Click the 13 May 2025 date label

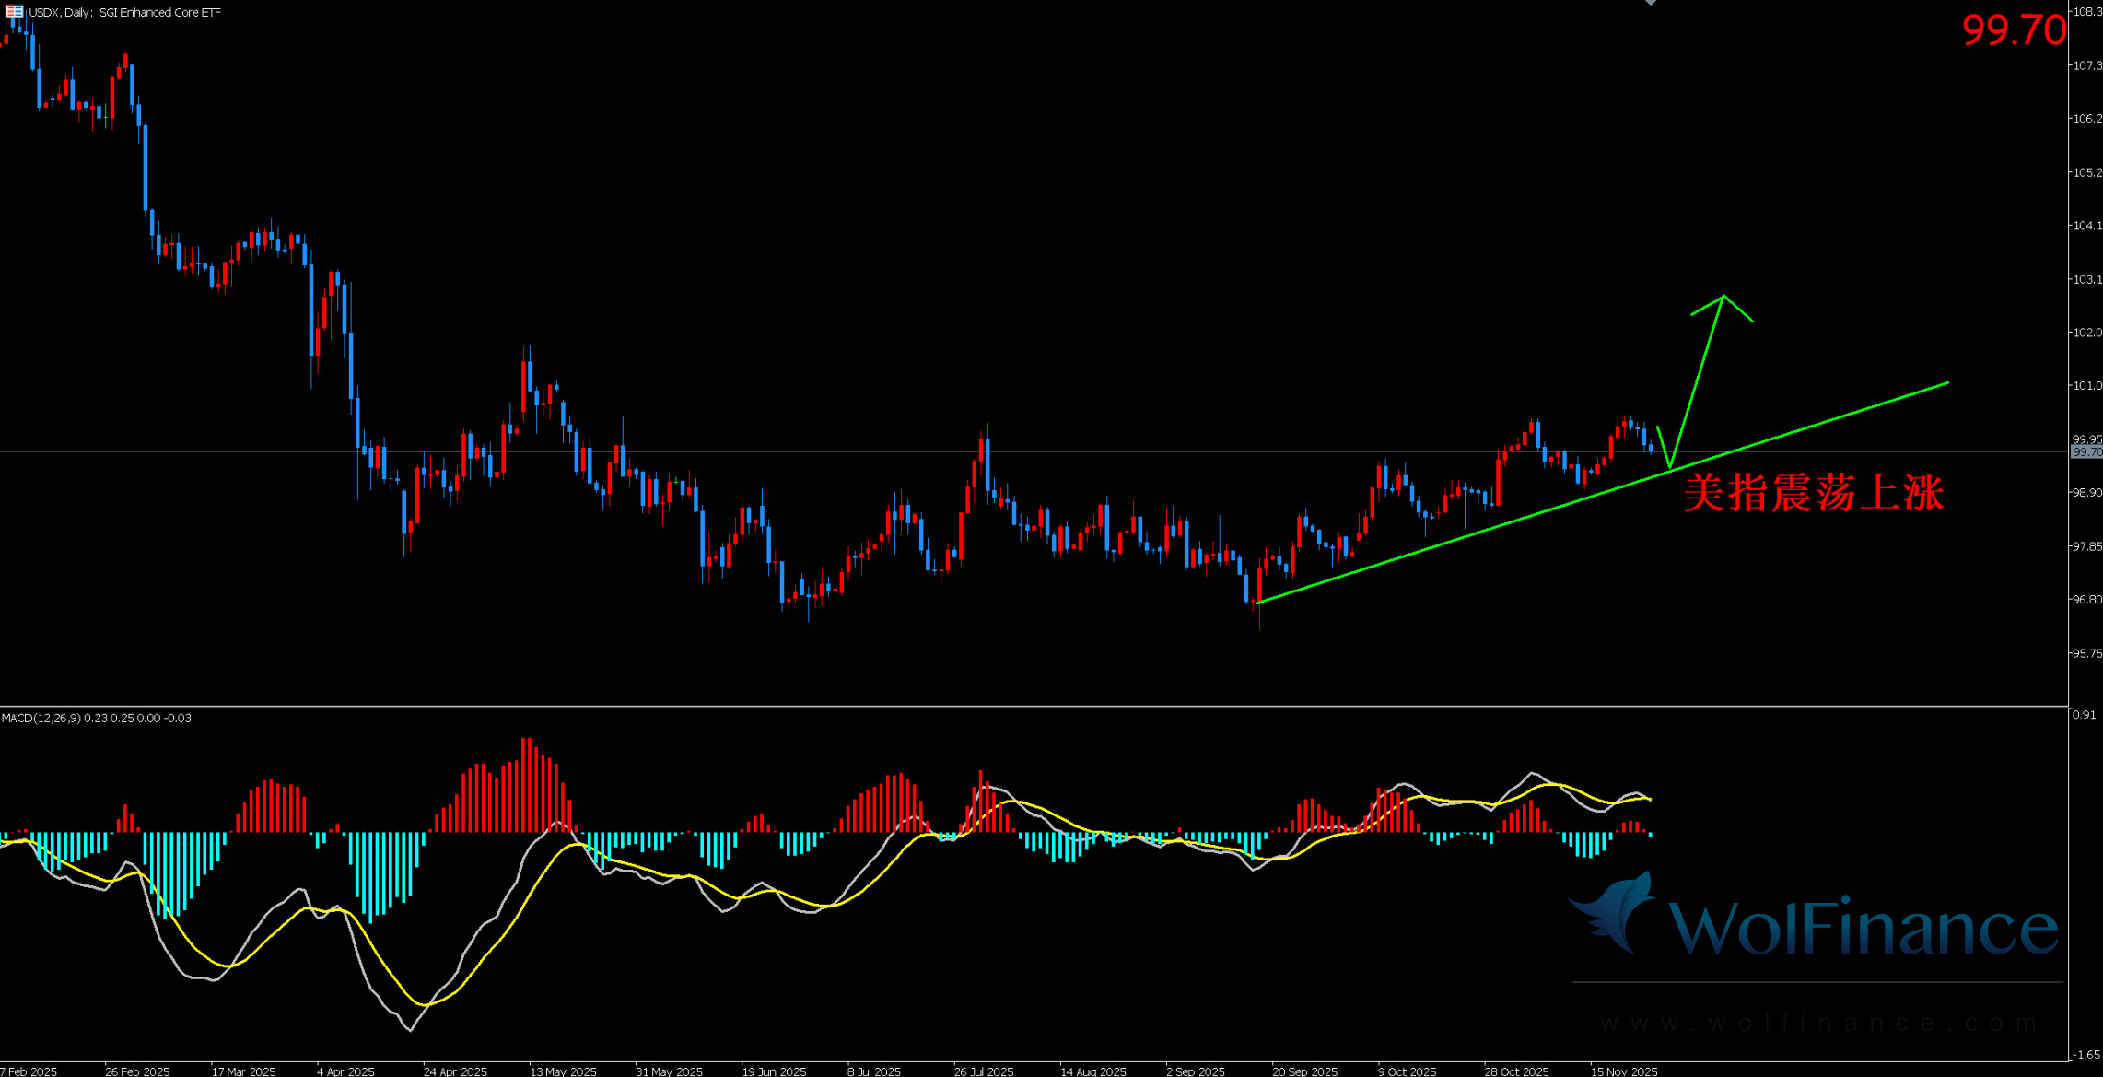pyautogui.click(x=563, y=1071)
